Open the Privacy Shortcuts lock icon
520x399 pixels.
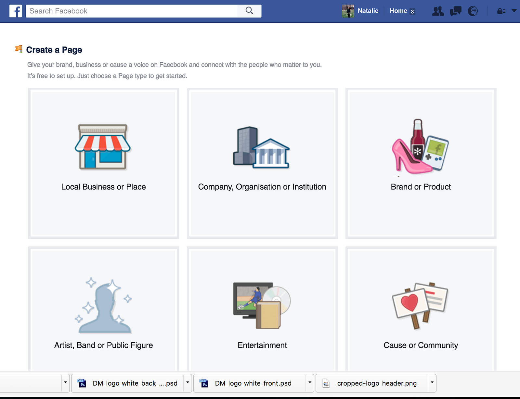[501, 11]
